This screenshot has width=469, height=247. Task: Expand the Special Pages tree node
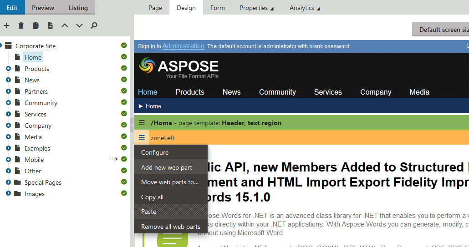tap(8, 182)
